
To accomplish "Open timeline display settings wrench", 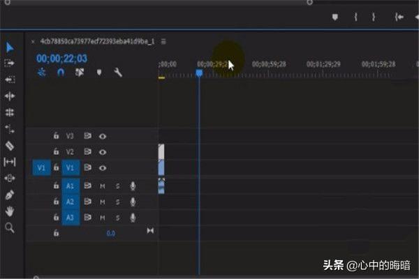I will (118, 73).
